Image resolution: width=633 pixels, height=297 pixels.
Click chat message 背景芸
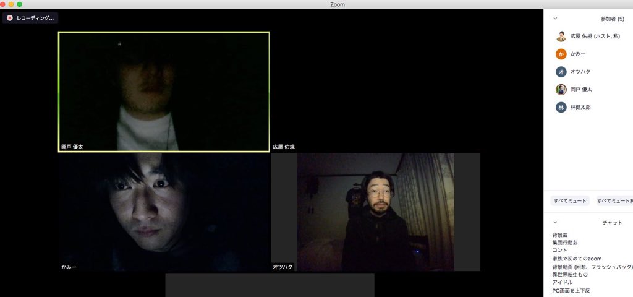point(560,235)
